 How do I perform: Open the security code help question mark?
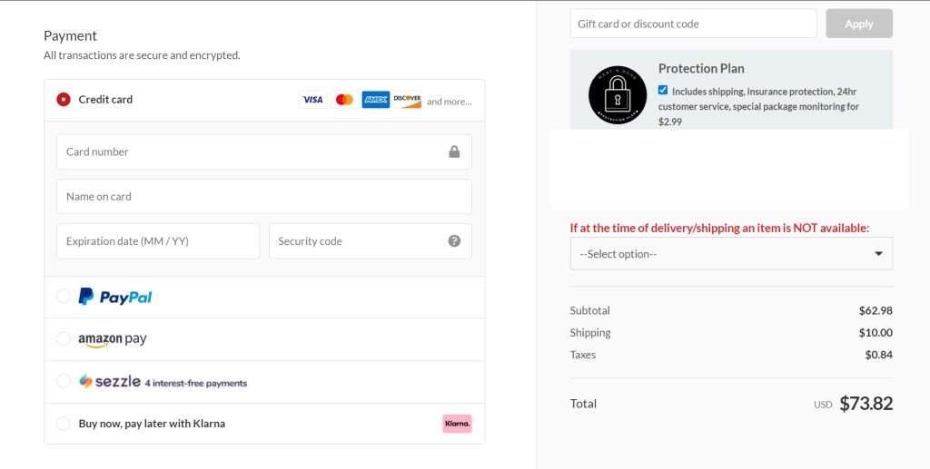454,241
